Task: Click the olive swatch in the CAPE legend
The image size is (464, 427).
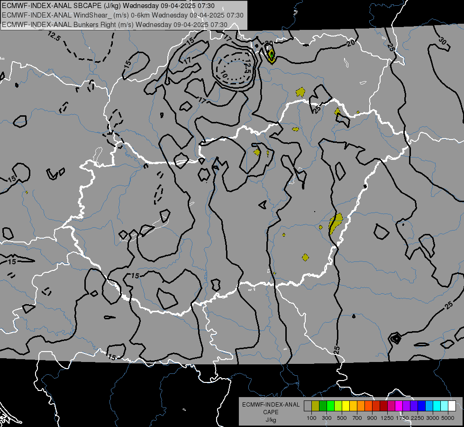Action: pyautogui.click(x=316, y=406)
